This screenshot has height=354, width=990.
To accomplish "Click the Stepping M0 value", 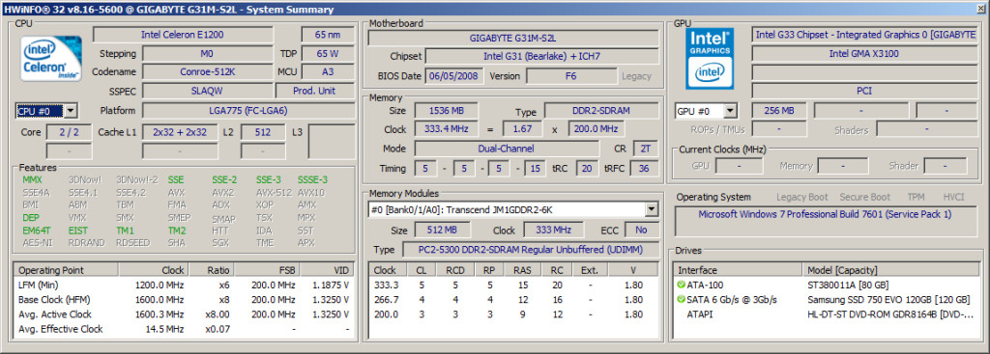I will [207, 54].
